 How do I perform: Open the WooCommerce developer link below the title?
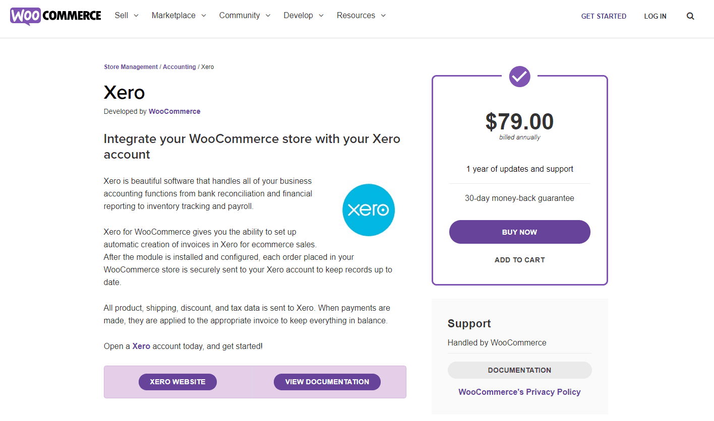click(x=174, y=111)
